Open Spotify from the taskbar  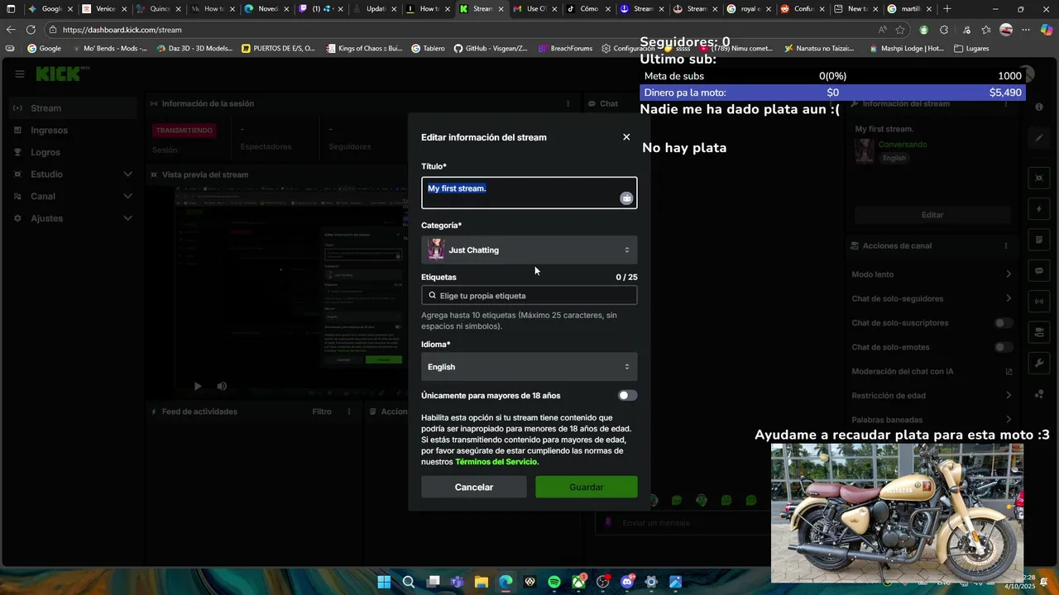[x=554, y=582]
